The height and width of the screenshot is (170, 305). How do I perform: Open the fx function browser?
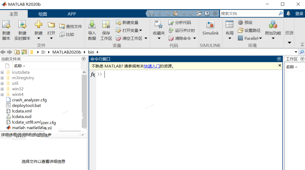tap(93, 74)
